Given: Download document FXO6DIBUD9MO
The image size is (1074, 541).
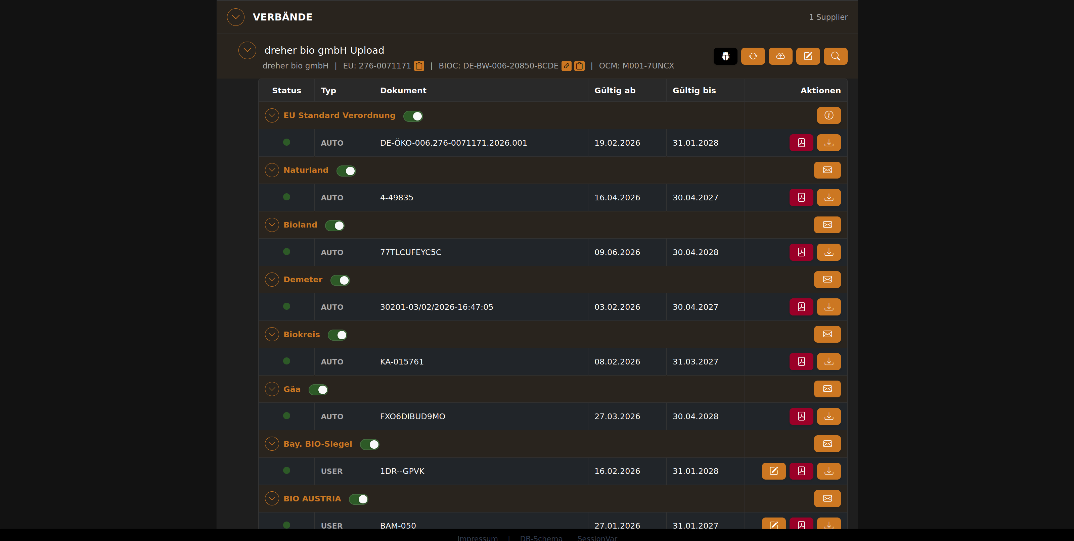Looking at the screenshot, I should 829,416.
